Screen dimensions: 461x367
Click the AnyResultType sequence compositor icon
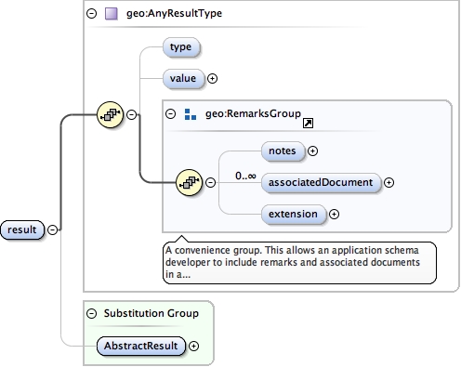111,114
